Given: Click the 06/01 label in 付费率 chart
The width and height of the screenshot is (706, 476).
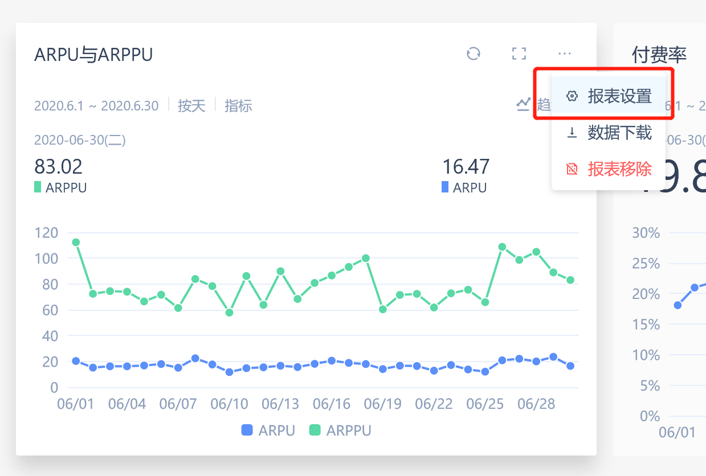Looking at the screenshot, I should coord(677,432).
